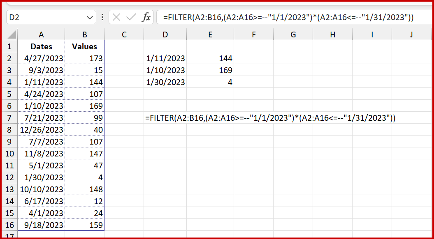Click the FILTER formula text in row 7

(x=270, y=118)
